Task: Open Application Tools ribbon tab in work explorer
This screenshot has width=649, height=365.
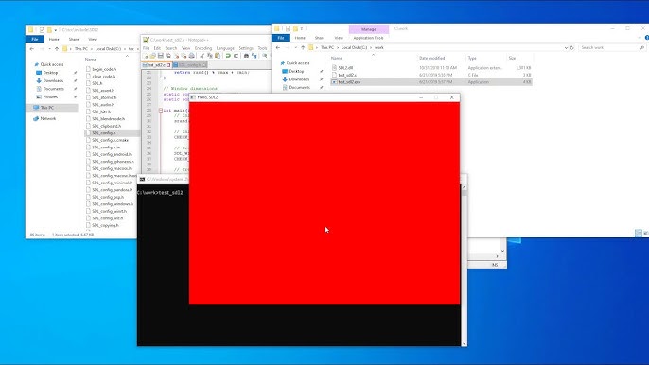Action: coord(368,38)
